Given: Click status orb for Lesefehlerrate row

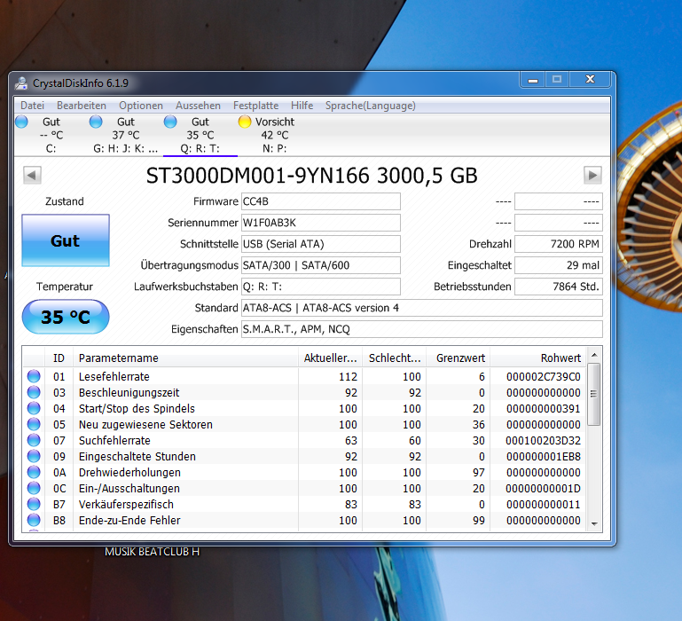Looking at the screenshot, I should point(34,376).
